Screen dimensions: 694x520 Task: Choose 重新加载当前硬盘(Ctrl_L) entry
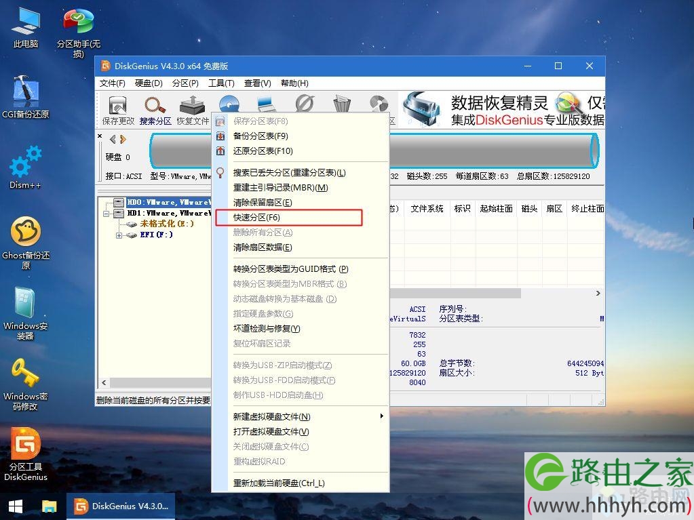click(301, 483)
